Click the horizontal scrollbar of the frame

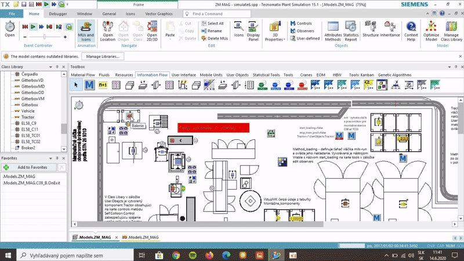(x=200, y=224)
